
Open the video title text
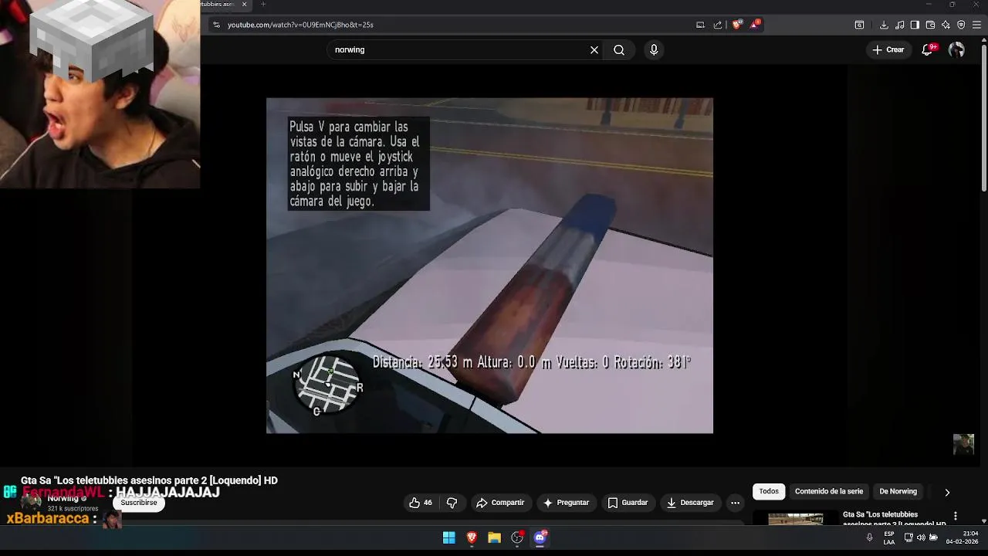149,480
